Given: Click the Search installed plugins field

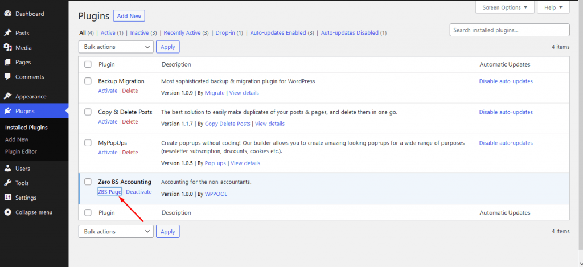Looking at the screenshot, I should [x=510, y=30].
